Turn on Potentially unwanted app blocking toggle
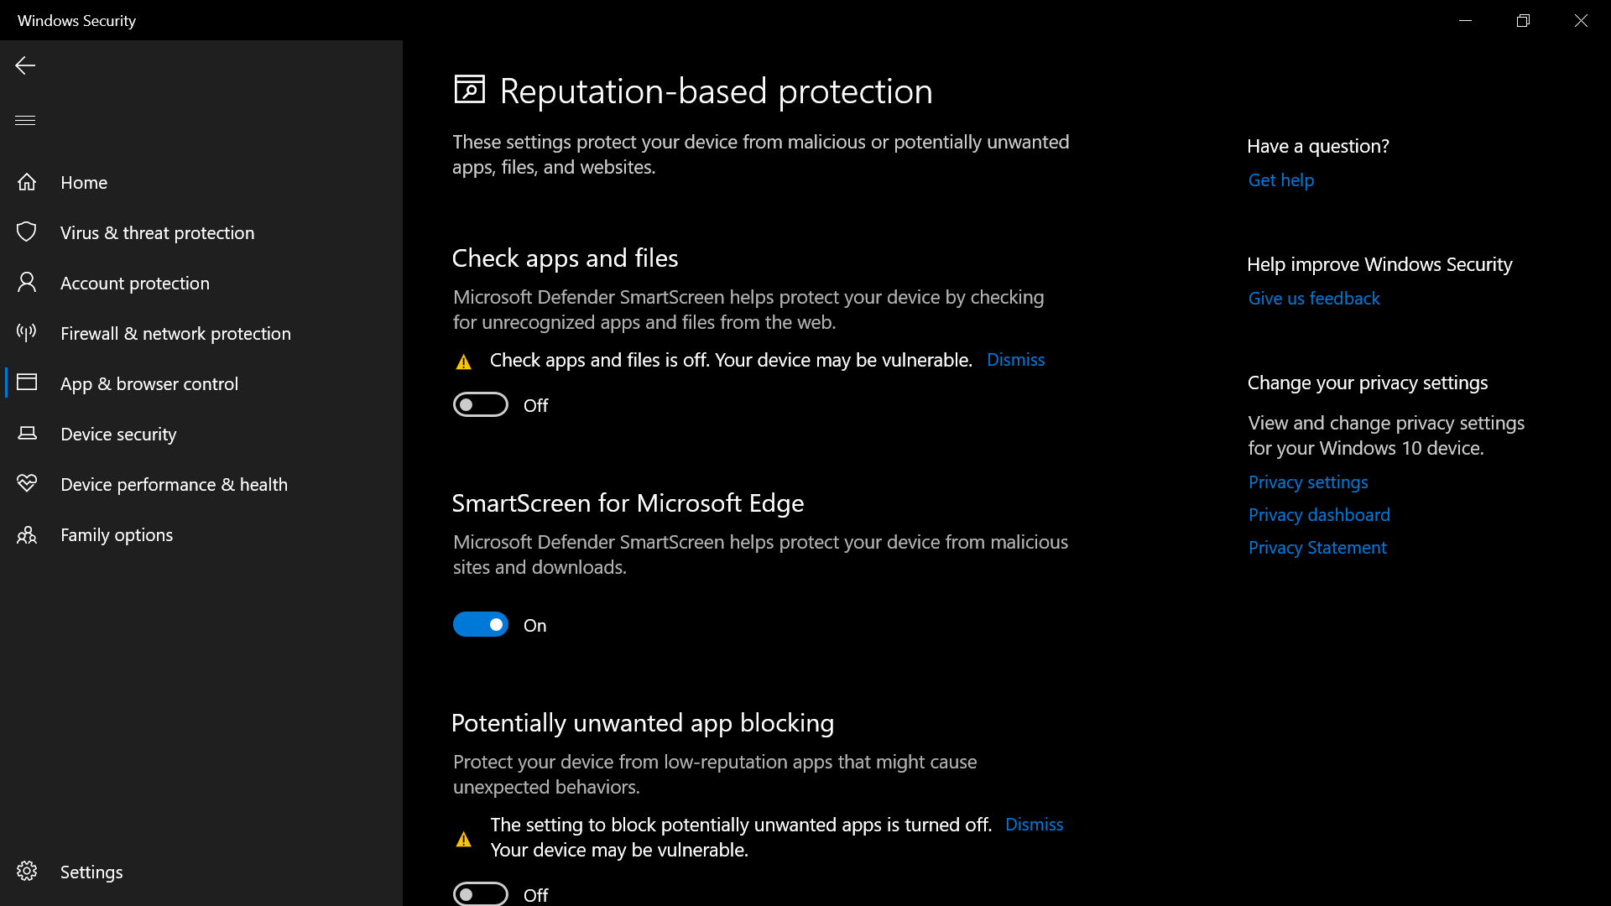This screenshot has width=1611, height=906. (481, 894)
